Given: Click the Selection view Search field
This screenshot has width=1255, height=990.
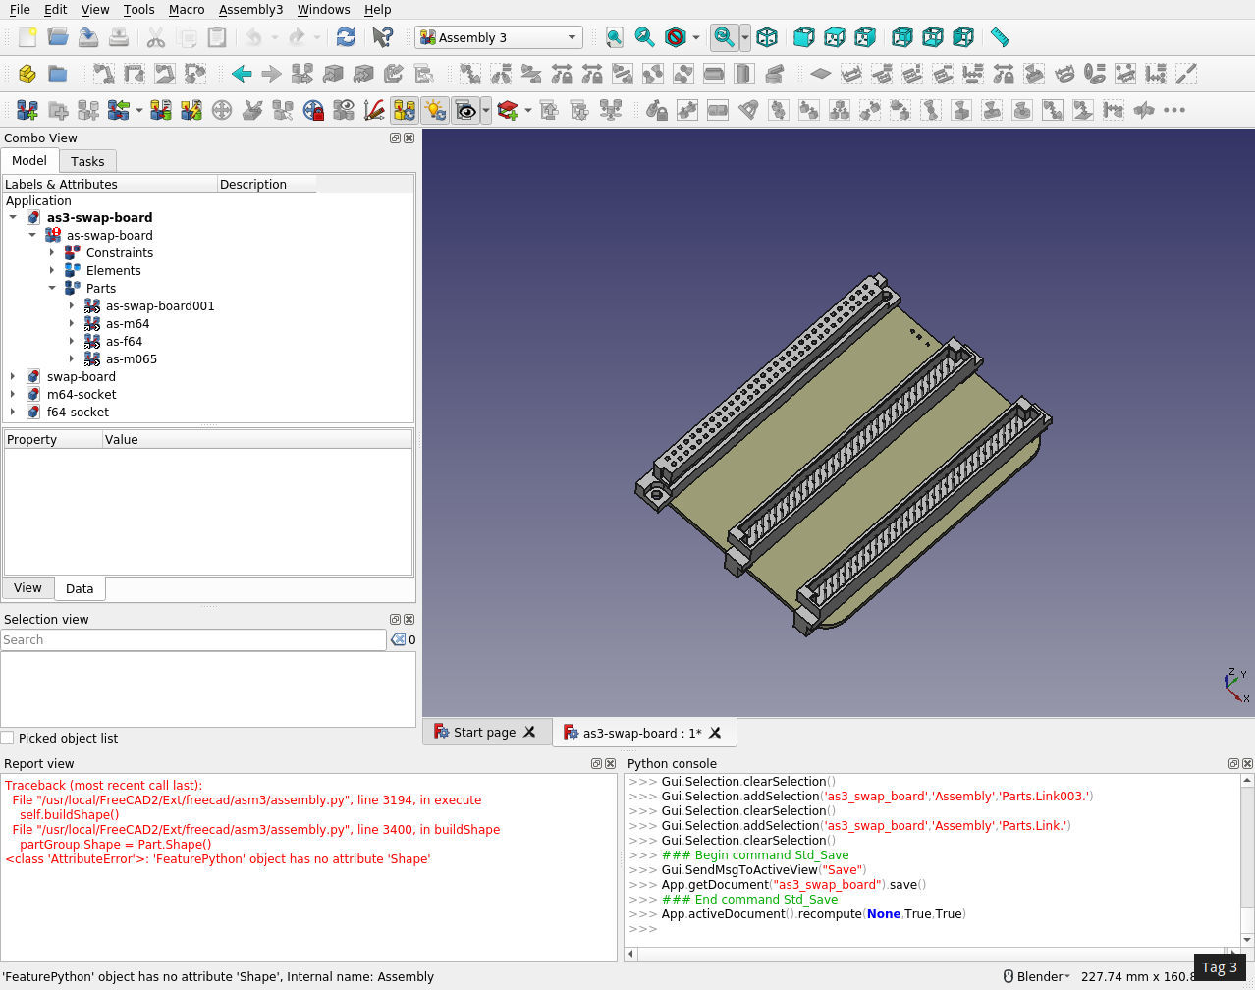Looking at the screenshot, I should point(193,640).
